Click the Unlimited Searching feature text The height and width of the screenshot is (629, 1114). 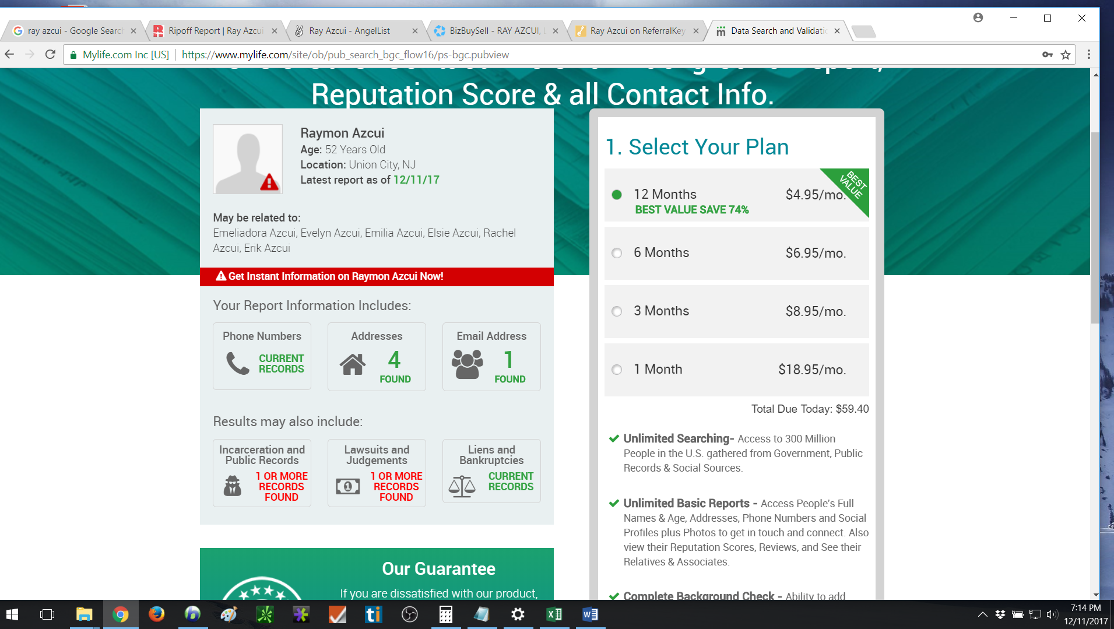(743, 453)
